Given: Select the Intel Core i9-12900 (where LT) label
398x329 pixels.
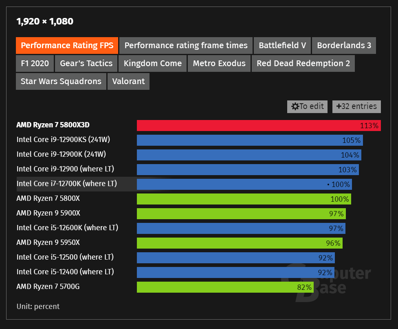Looking at the screenshot, I should [x=65, y=169].
